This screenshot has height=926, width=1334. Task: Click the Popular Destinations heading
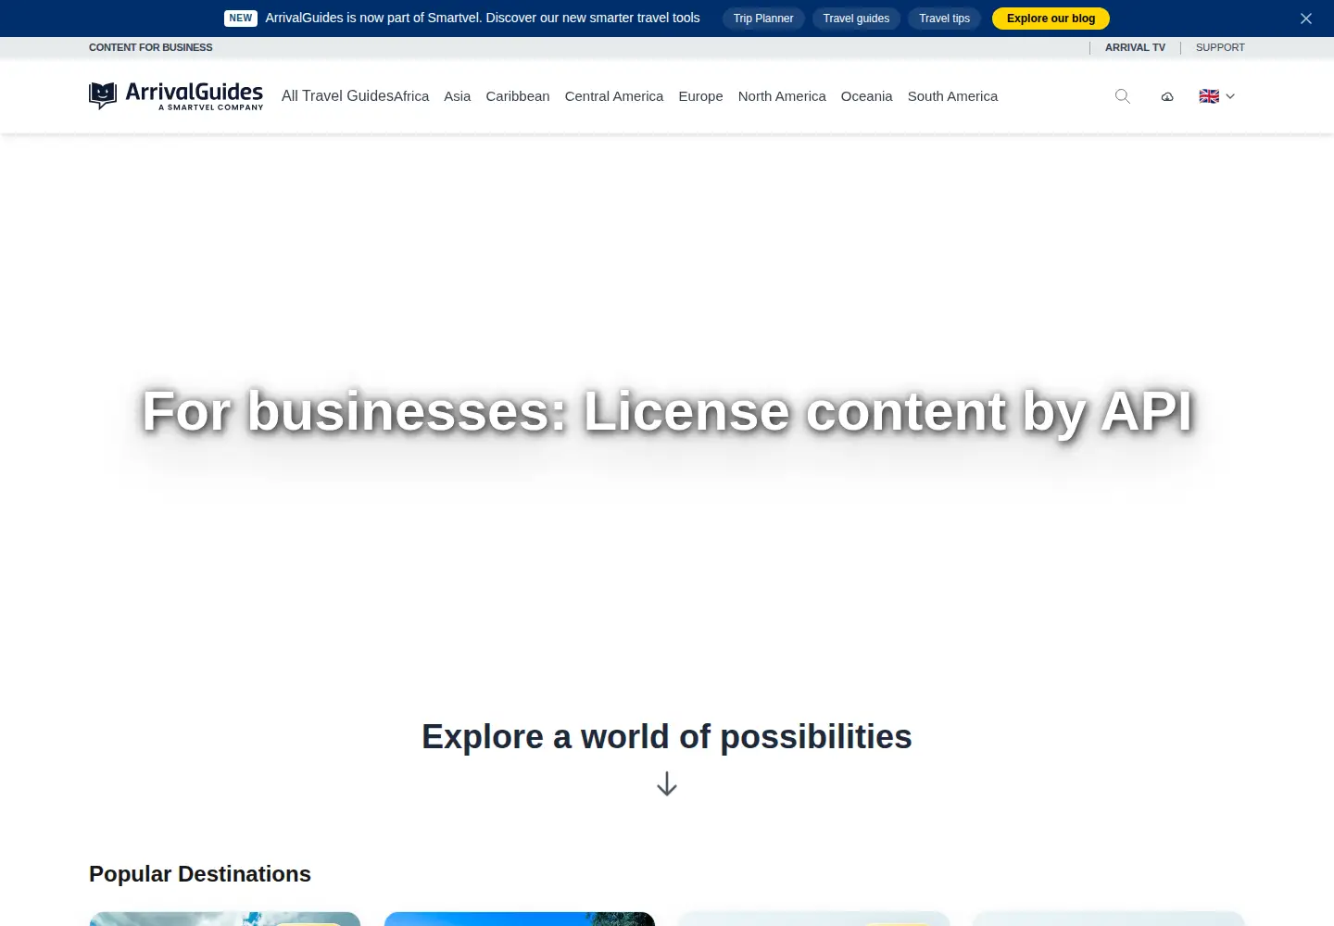[200, 874]
